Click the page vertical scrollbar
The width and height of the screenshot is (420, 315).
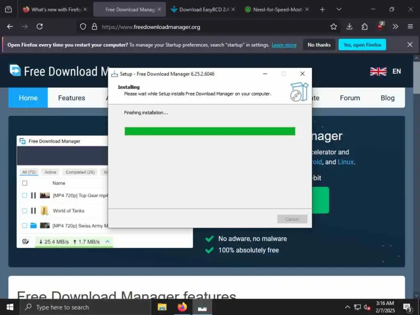pyautogui.click(x=417, y=177)
